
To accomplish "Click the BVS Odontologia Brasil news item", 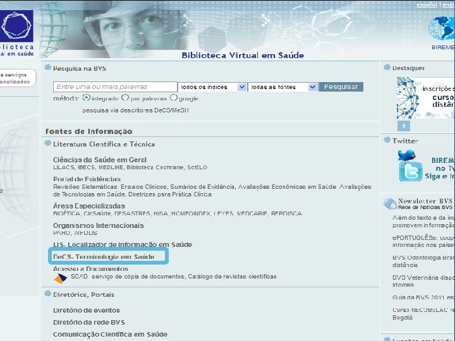I will (423, 261).
